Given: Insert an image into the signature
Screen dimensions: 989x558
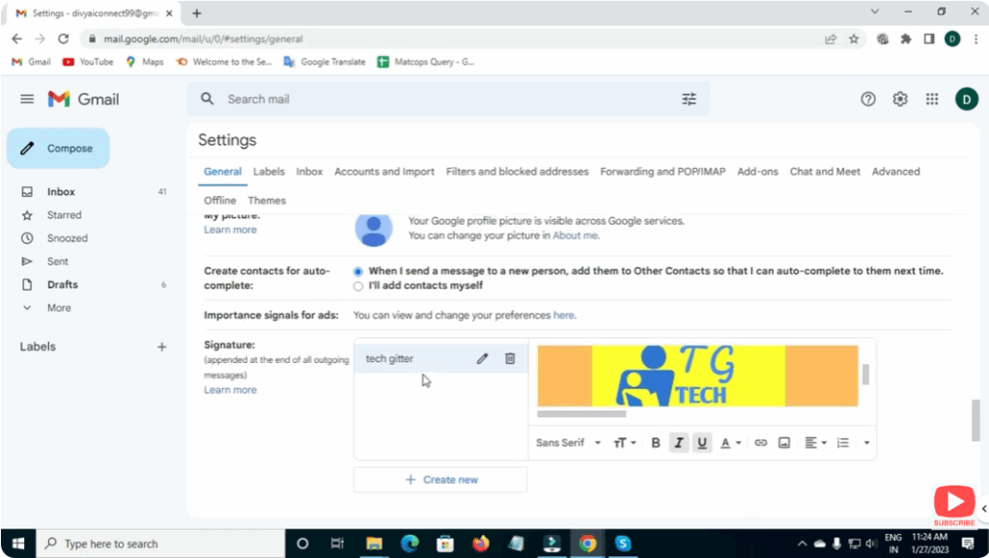Looking at the screenshot, I should tap(784, 443).
